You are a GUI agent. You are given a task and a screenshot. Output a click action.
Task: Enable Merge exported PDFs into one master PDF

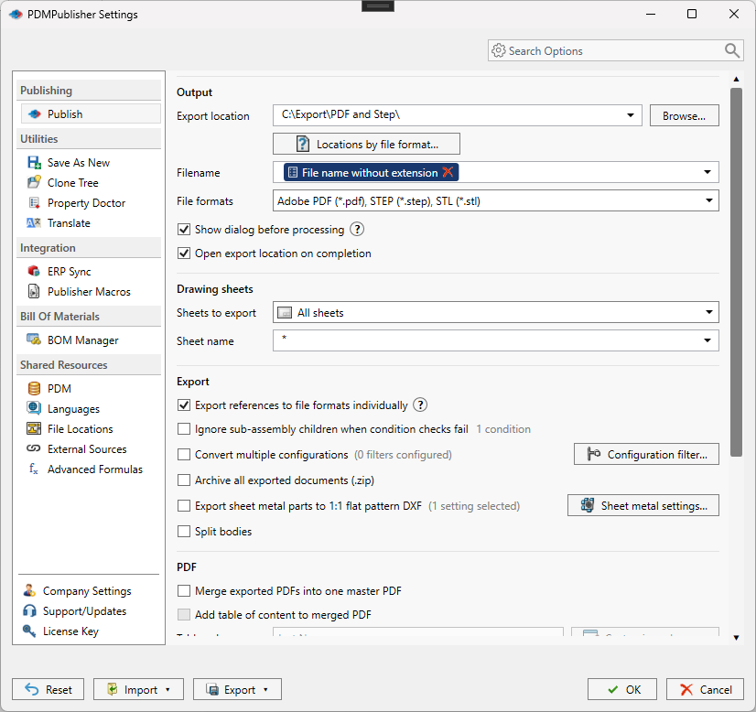click(184, 591)
